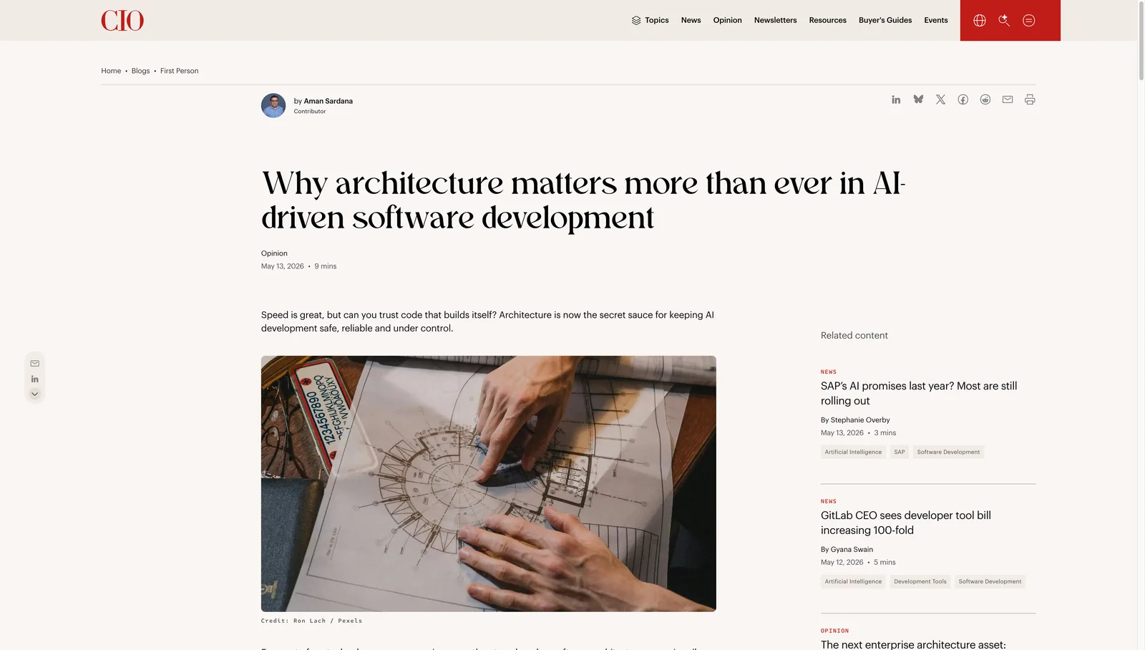Share the article on Facebook
The width and height of the screenshot is (1145, 650).
(x=963, y=100)
